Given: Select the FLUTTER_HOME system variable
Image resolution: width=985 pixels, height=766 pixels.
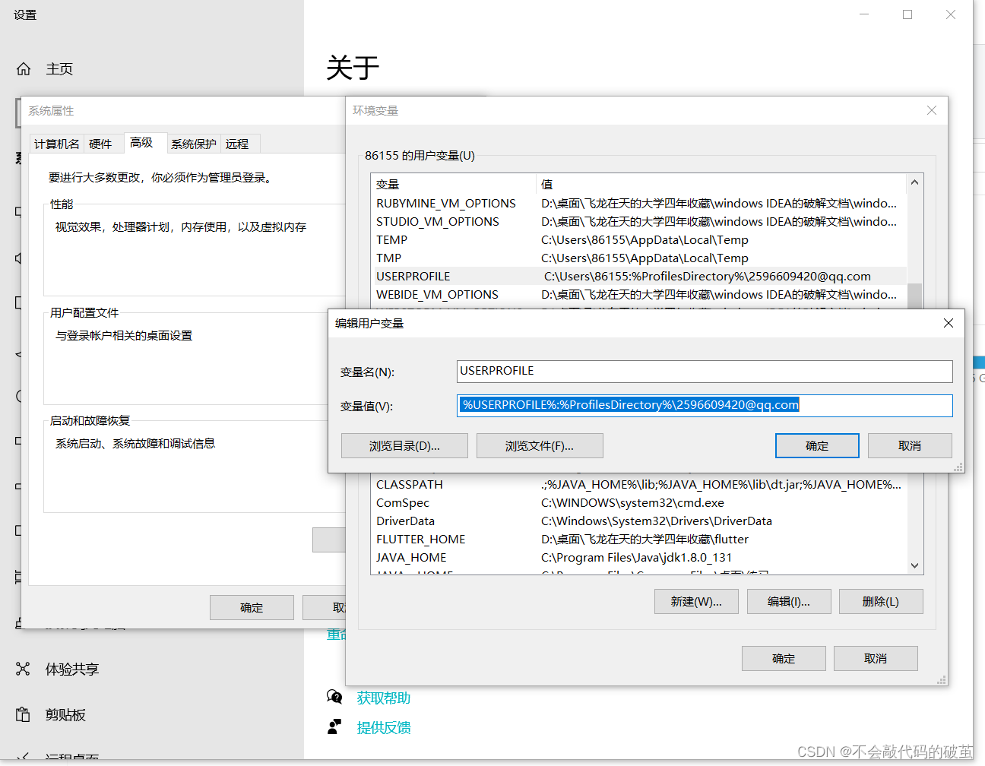Looking at the screenshot, I should tap(638, 540).
